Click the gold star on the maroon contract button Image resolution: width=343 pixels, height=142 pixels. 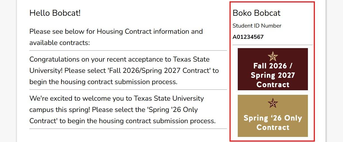pos(273,57)
